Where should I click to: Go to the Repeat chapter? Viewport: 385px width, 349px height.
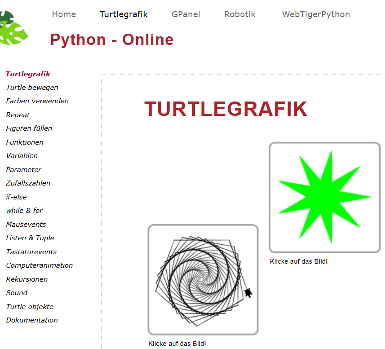pos(18,115)
